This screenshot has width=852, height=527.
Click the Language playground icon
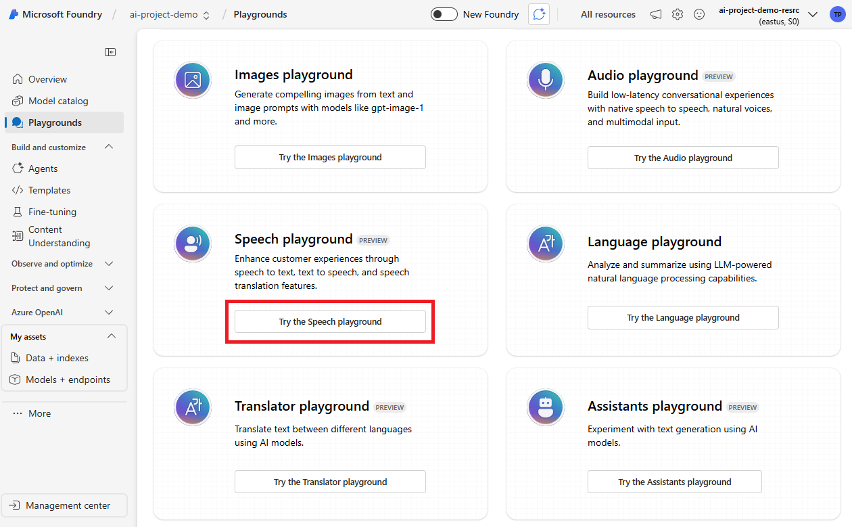pos(546,244)
